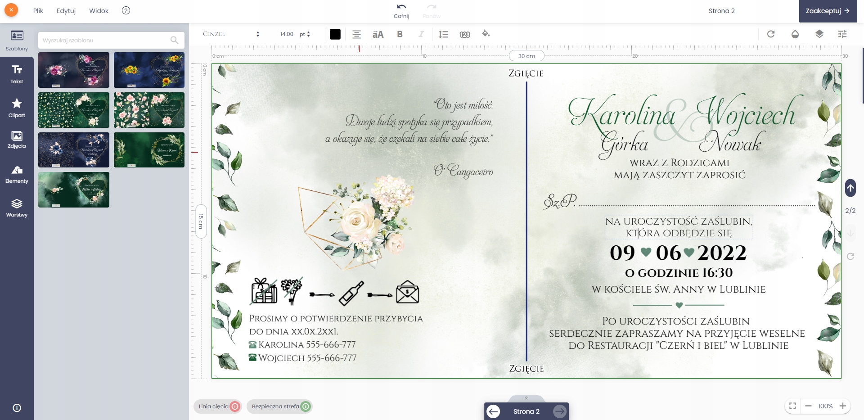Image resolution: width=864 pixels, height=420 pixels.
Task: Open the black text color swatch
Action: tap(335, 34)
